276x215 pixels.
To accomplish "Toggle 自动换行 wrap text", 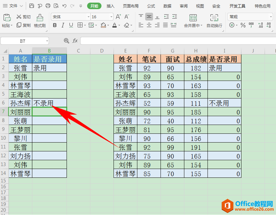I will [x=214, y=21].
